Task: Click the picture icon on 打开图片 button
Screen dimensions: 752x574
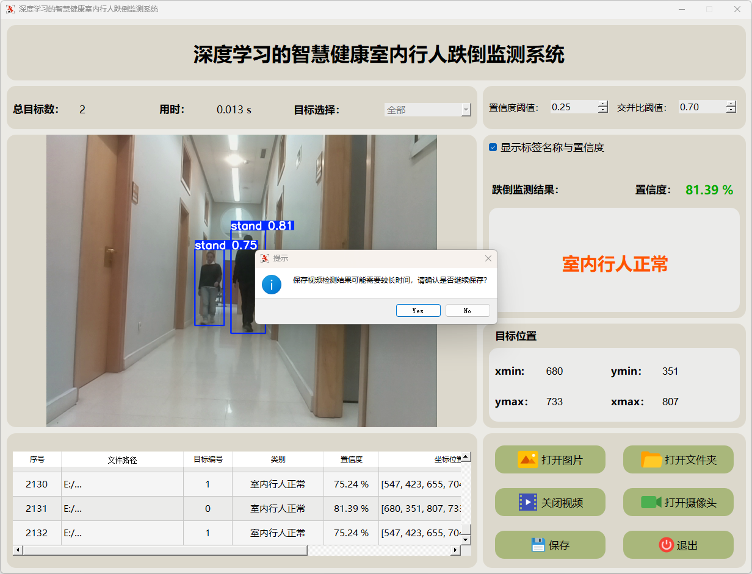Action: 527,459
